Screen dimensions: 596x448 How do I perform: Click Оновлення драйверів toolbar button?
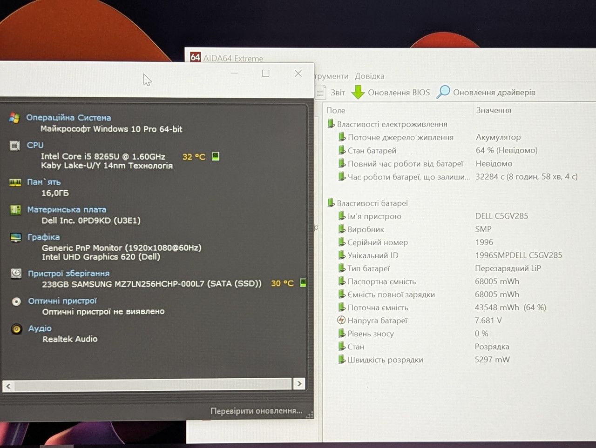(486, 92)
